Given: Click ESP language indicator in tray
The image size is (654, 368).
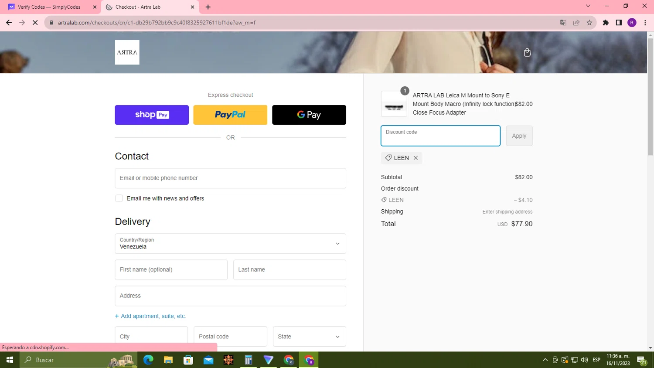Looking at the screenshot, I should tap(596, 360).
